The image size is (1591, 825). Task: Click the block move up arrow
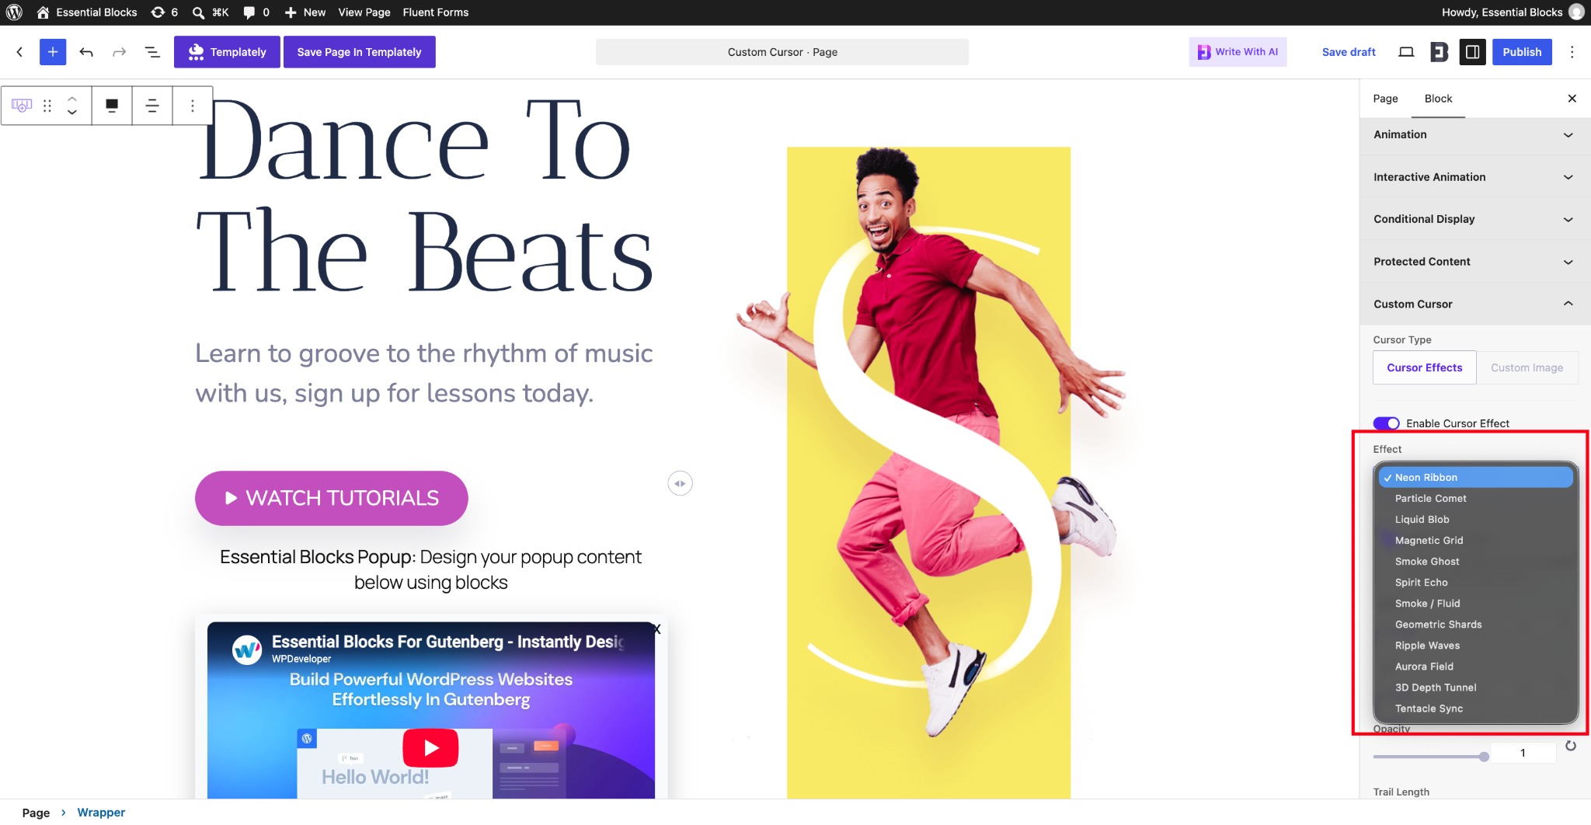coord(72,99)
